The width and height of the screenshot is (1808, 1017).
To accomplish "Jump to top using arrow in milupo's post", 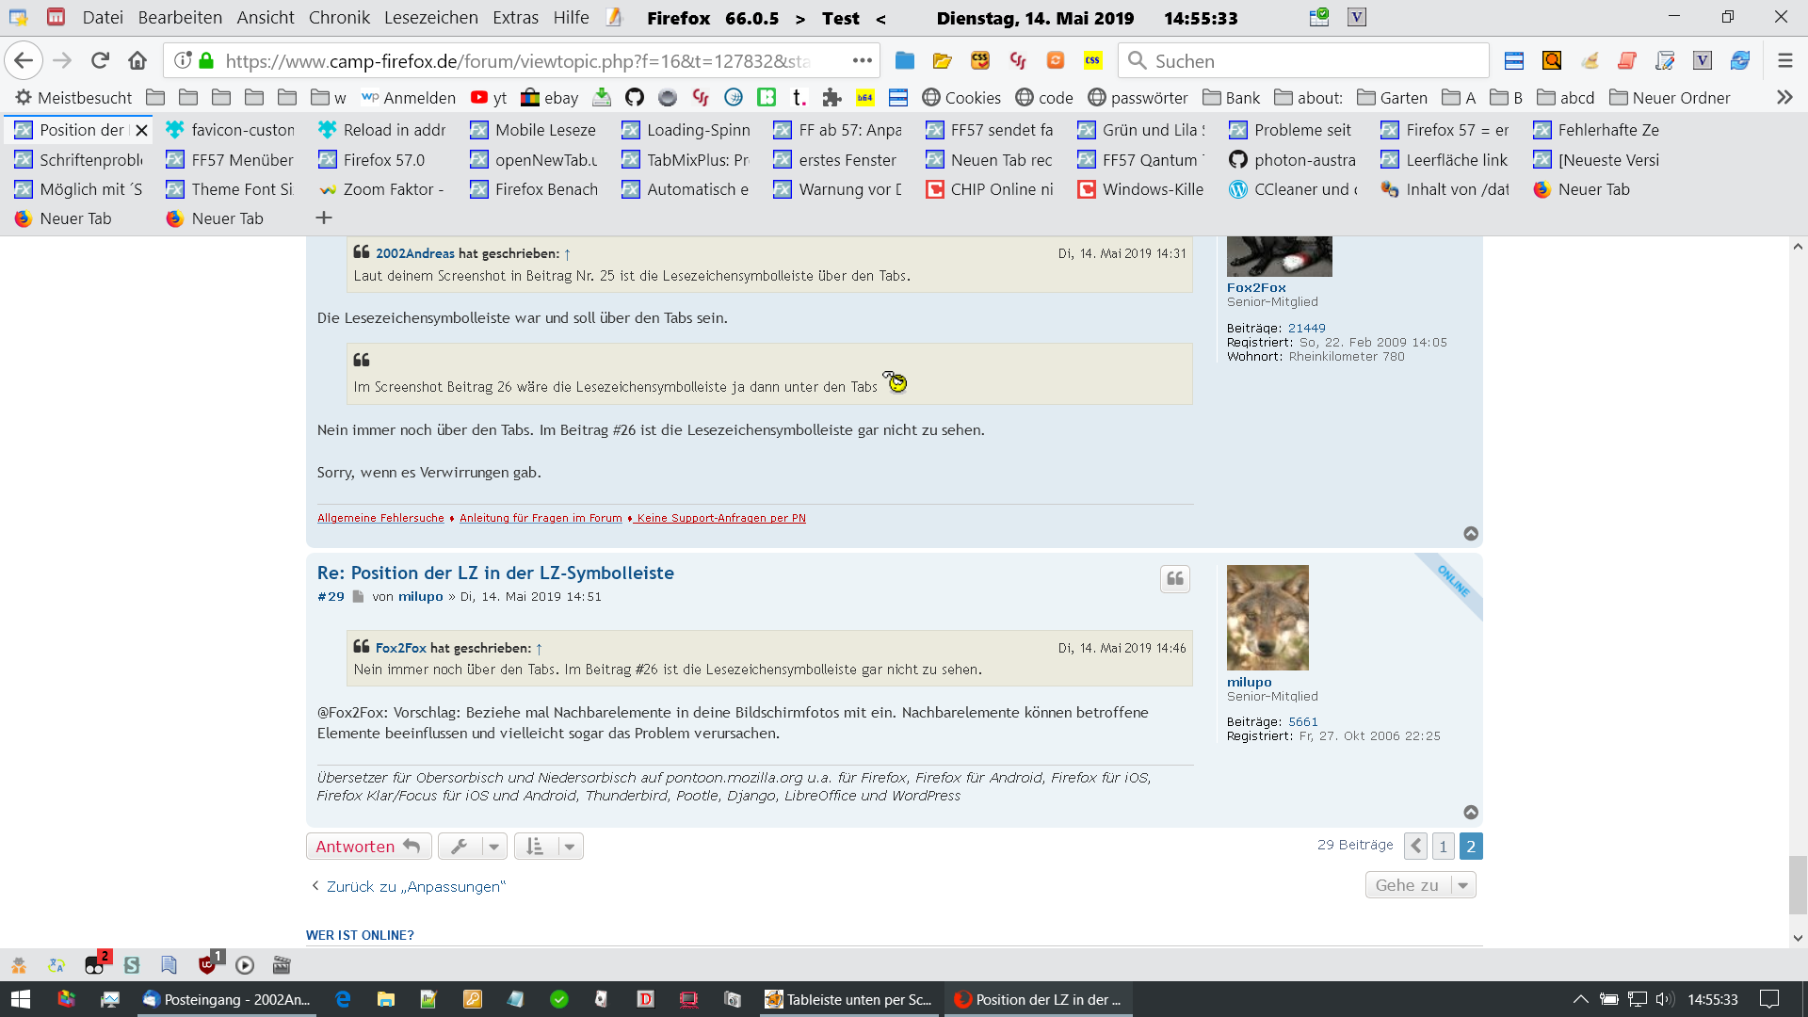I will click(1471, 813).
